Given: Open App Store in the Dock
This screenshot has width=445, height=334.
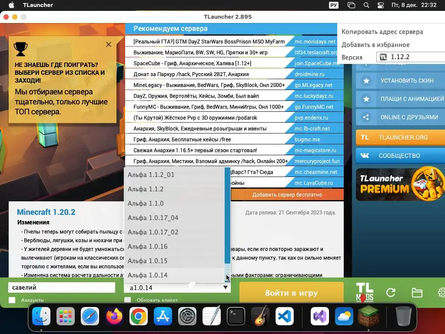Looking at the screenshot, I should click(x=163, y=316).
